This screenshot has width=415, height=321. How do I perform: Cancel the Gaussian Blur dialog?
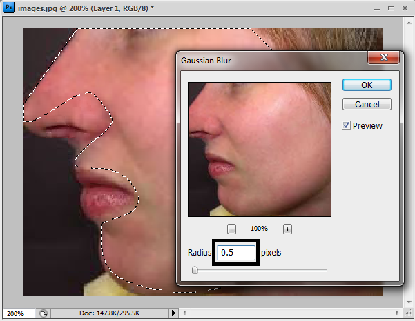[367, 104]
